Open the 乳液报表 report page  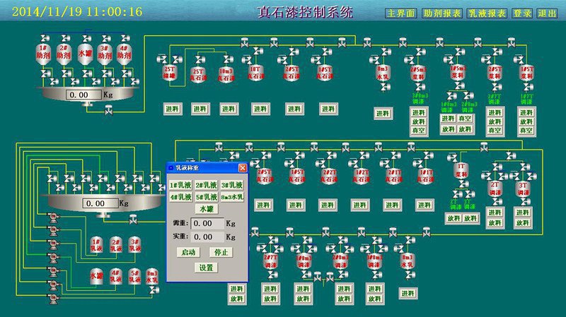(x=487, y=13)
